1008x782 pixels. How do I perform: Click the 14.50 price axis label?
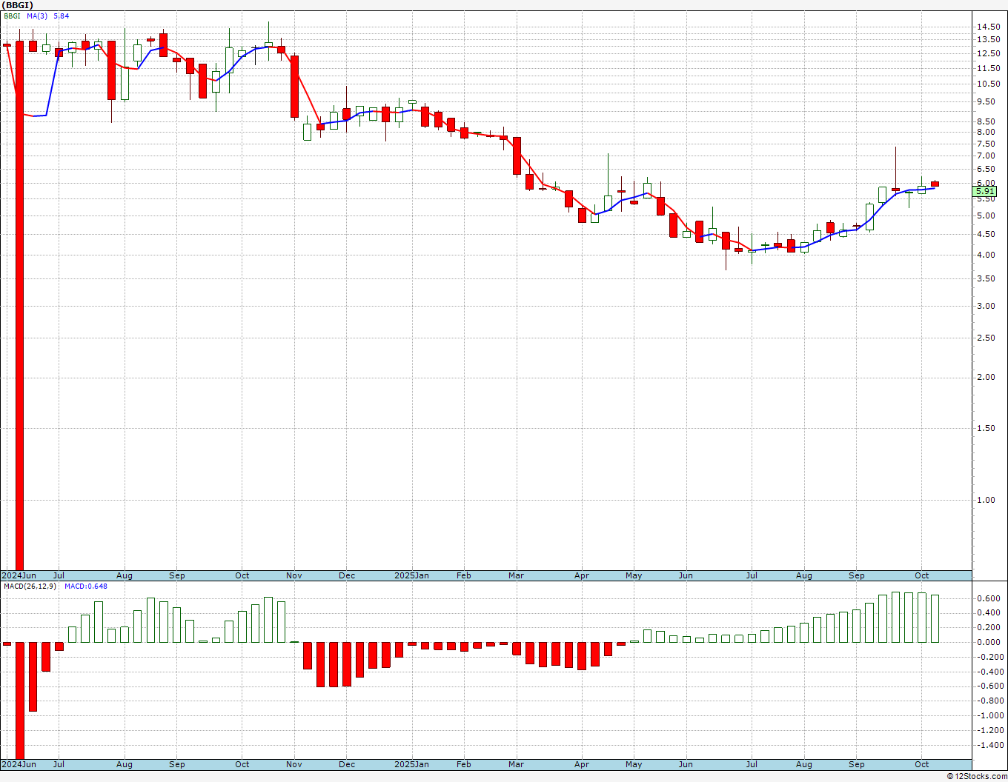[988, 27]
